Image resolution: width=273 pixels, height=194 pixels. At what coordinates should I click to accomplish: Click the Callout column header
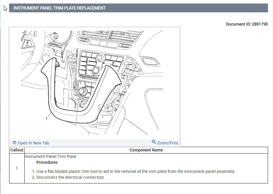click(17, 150)
